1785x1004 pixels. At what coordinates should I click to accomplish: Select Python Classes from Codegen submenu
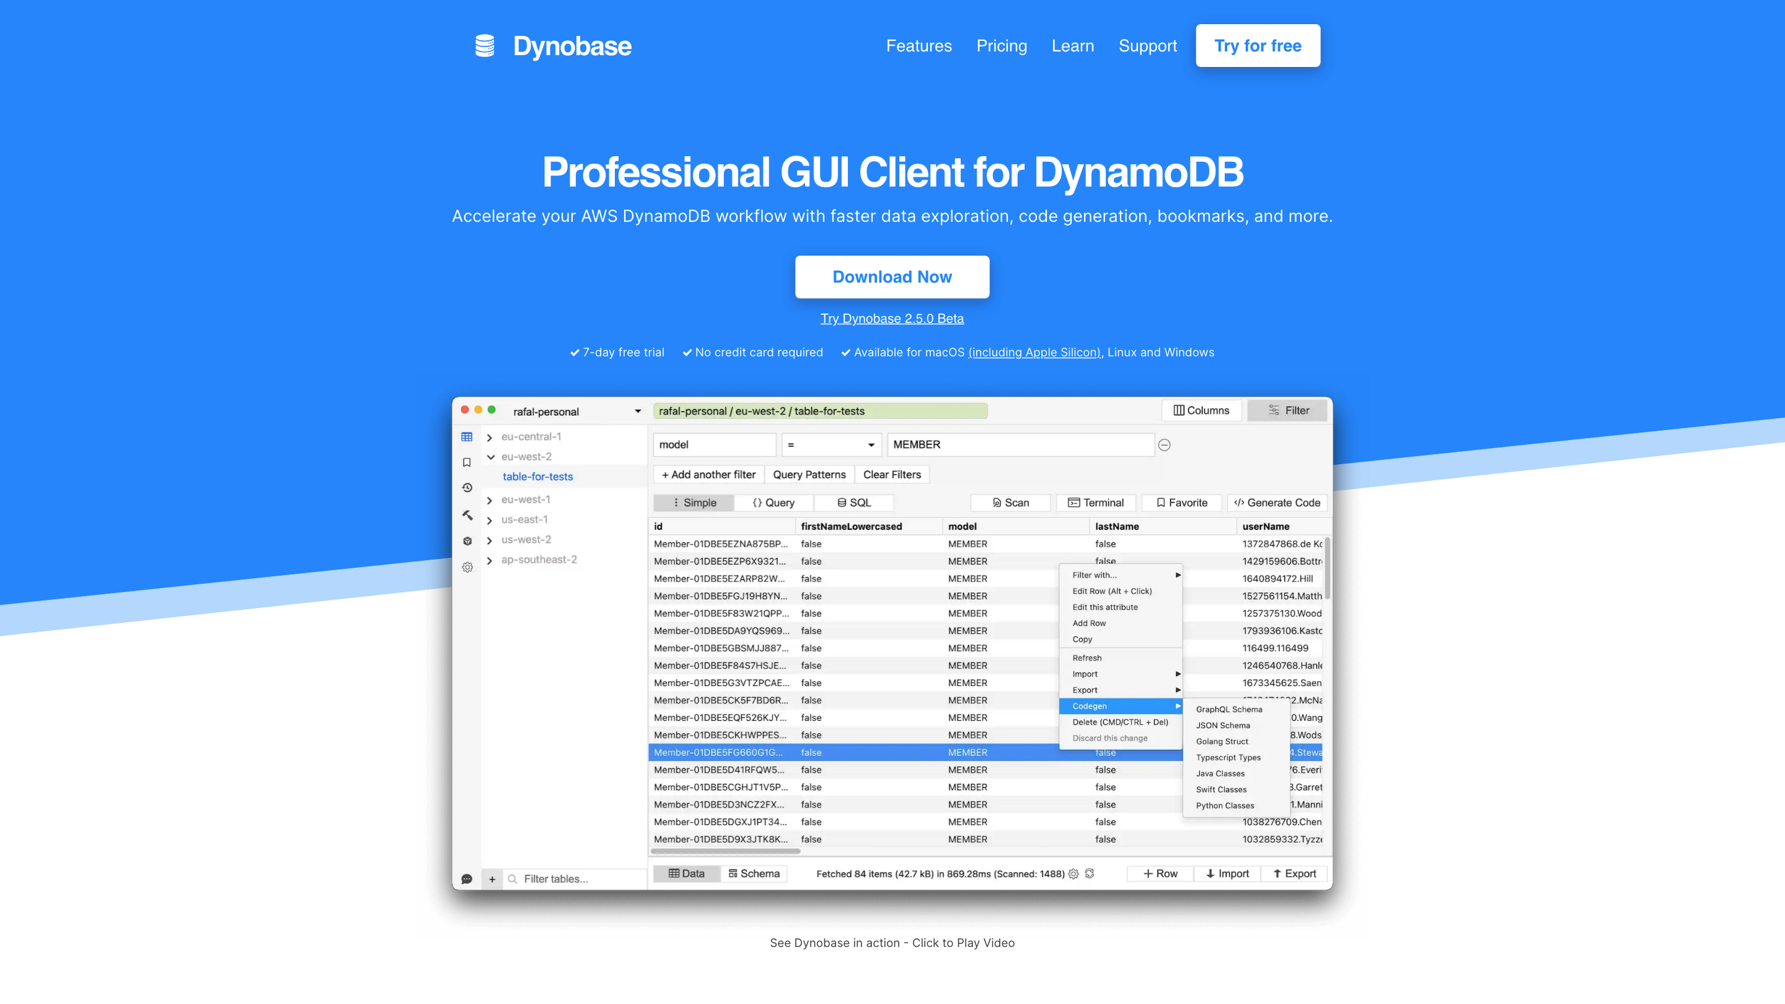(1225, 805)
